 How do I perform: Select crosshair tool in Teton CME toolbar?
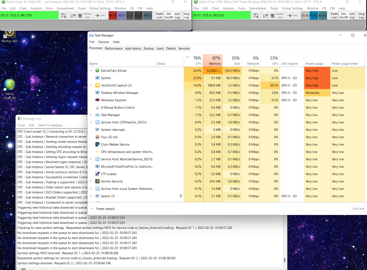[290, 16]
